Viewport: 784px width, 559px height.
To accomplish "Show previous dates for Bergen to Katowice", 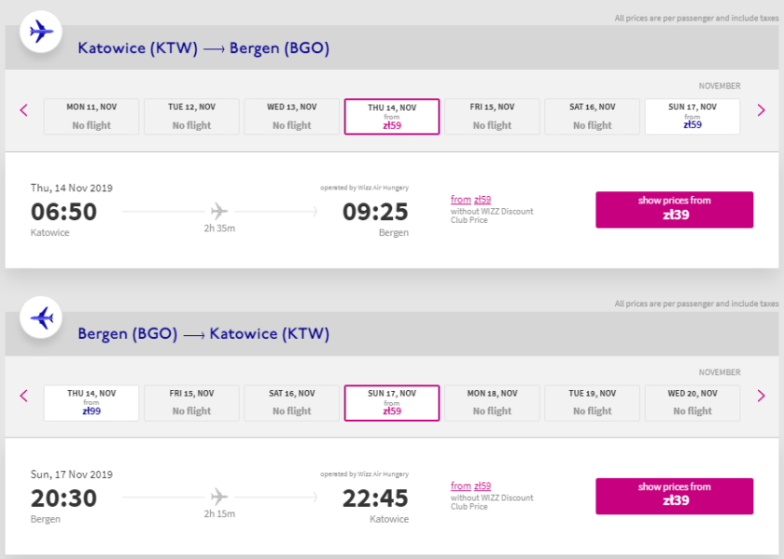I will 24,396.
